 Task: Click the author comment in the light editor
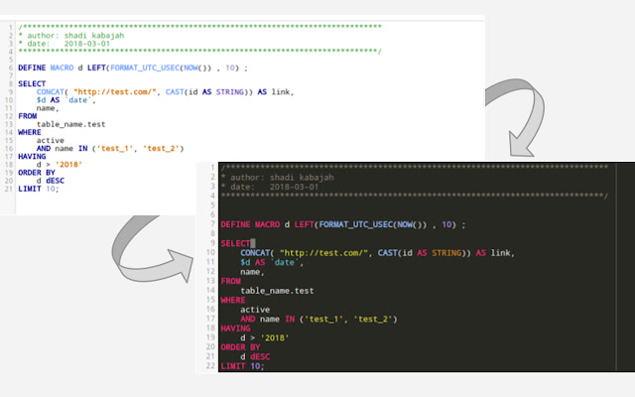pyautogui.click(x=71, y=36)
